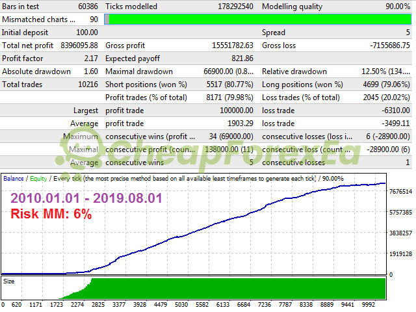
Task: Select the 'Total net profit' label
Action: pyautogui.click(x=27, y=45)
